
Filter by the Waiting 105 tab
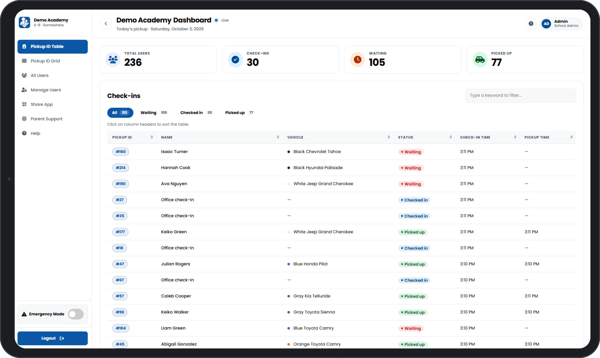154,113
